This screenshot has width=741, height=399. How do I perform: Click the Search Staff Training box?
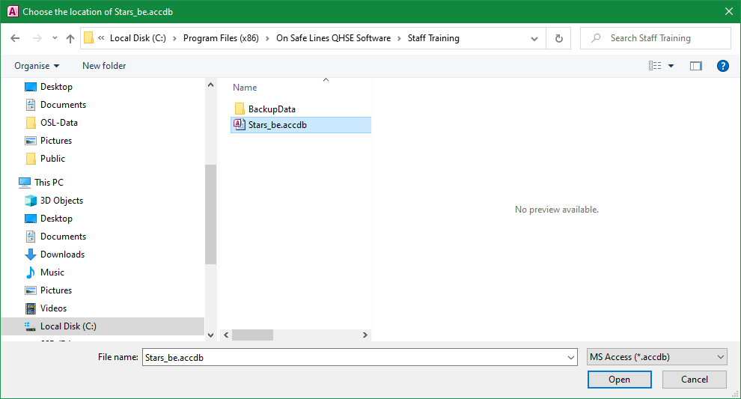pyautogui.click(x=656, y=38)
